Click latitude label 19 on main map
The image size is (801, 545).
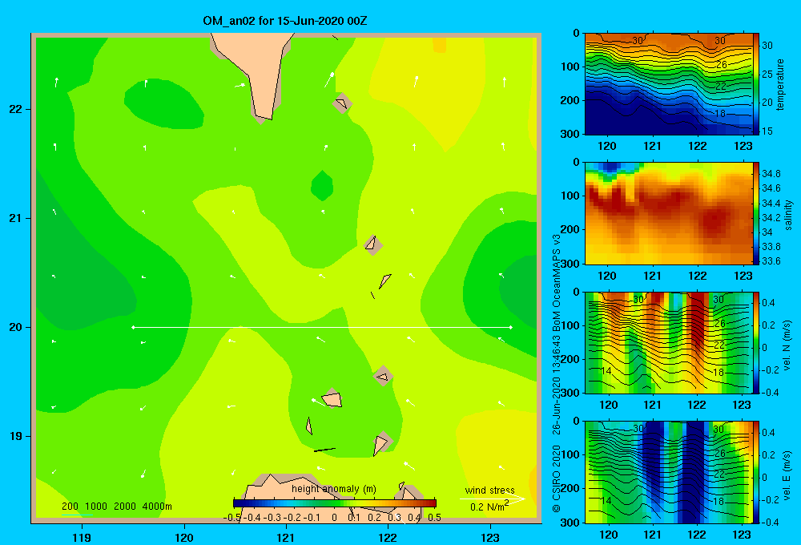(16, 436)
